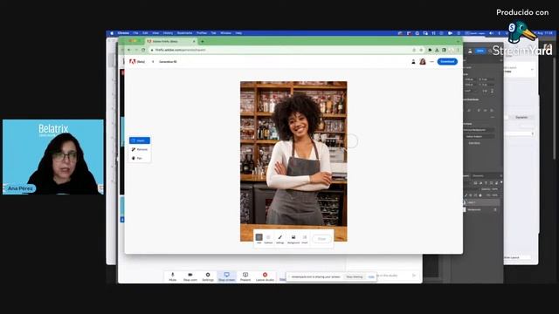The image size is (559, 314).
Task: Click the Adobe logo in page header
Action: [x=133, y=62]
